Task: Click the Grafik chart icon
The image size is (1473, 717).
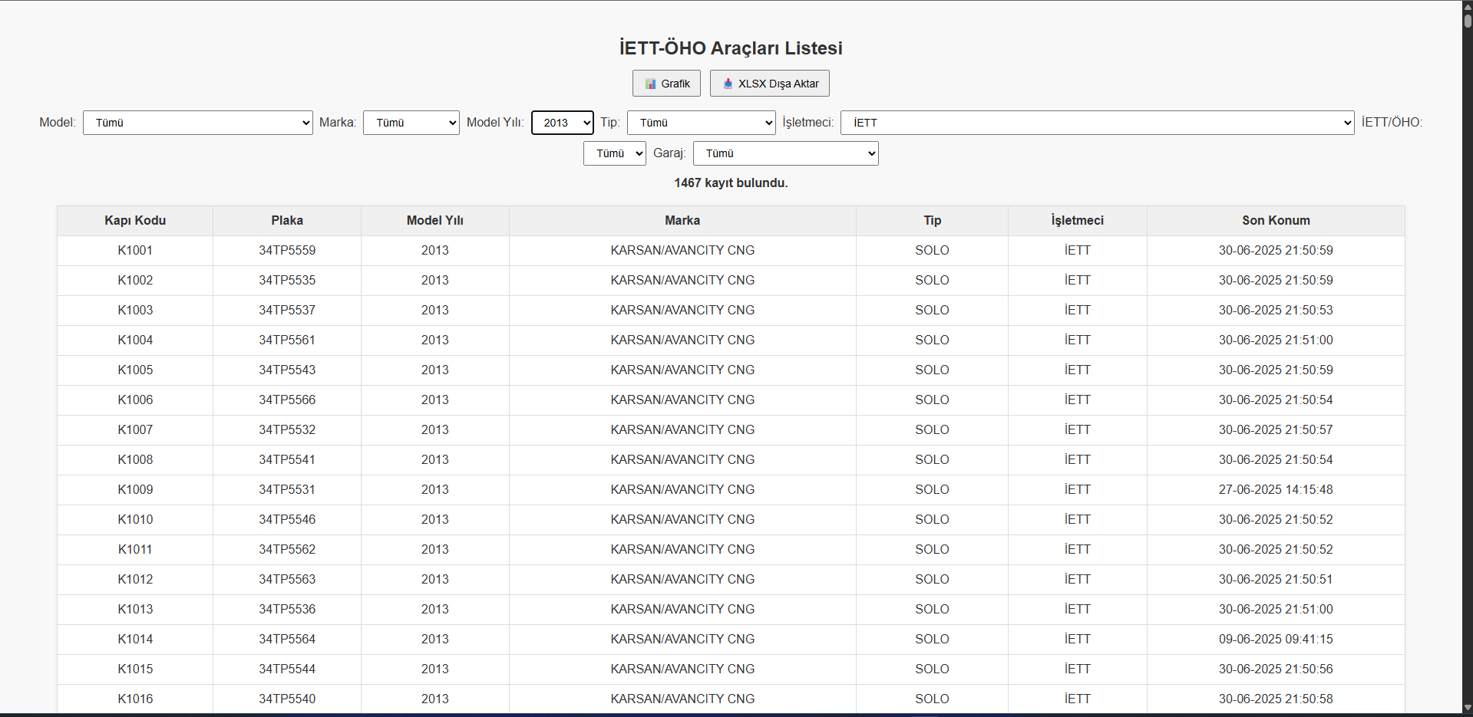Action: click(650, 84)
